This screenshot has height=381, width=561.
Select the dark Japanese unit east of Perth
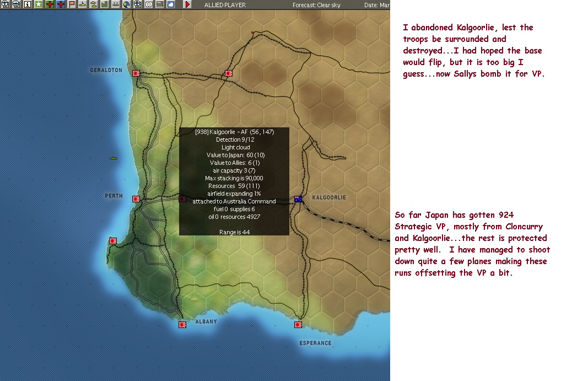tap(182, 198)
